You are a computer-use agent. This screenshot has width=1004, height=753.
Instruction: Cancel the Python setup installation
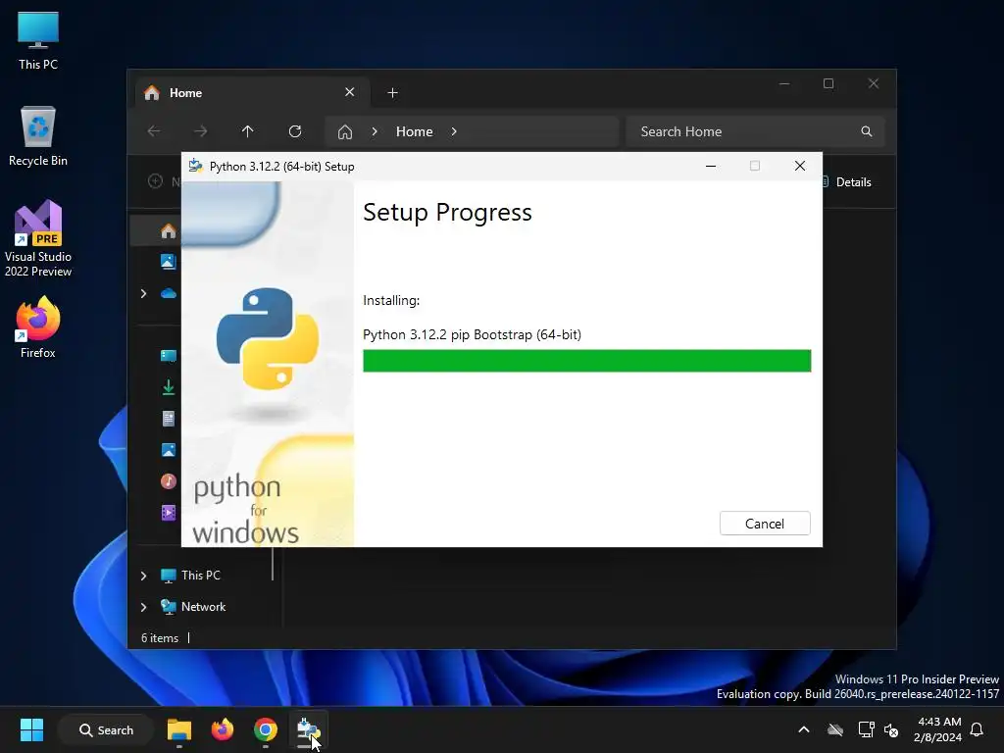[765, 524]
